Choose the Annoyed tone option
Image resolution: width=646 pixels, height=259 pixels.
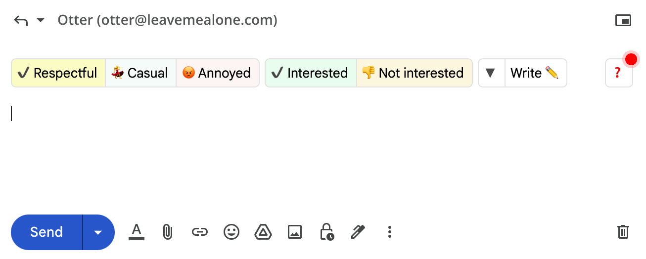217,73
